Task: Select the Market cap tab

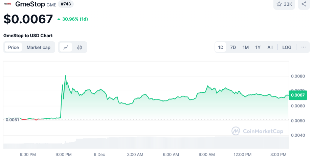Action: pos(39,47)
